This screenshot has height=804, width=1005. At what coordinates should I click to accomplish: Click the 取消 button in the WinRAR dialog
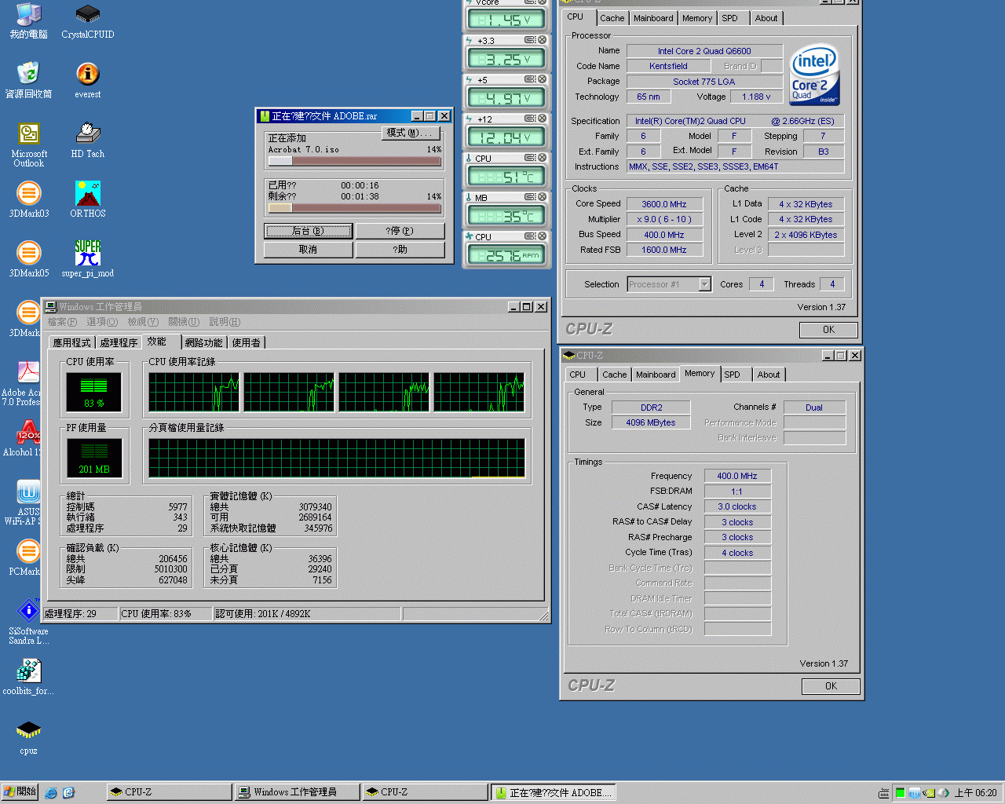pos(308,250)
